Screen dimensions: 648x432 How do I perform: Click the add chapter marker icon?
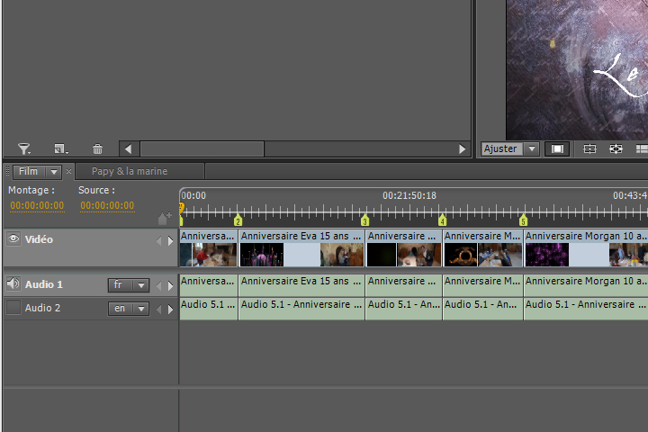point(164,218)
